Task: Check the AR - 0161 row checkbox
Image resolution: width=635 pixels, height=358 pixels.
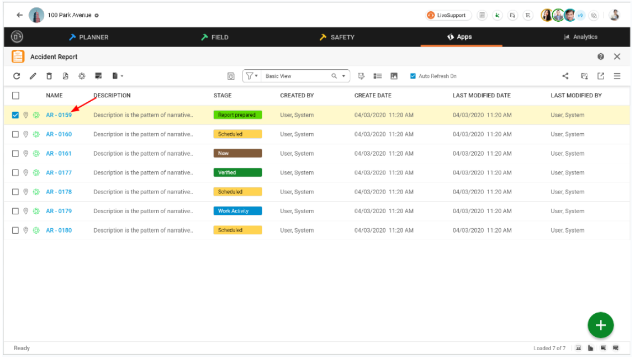Action: [x=15, y=153]
